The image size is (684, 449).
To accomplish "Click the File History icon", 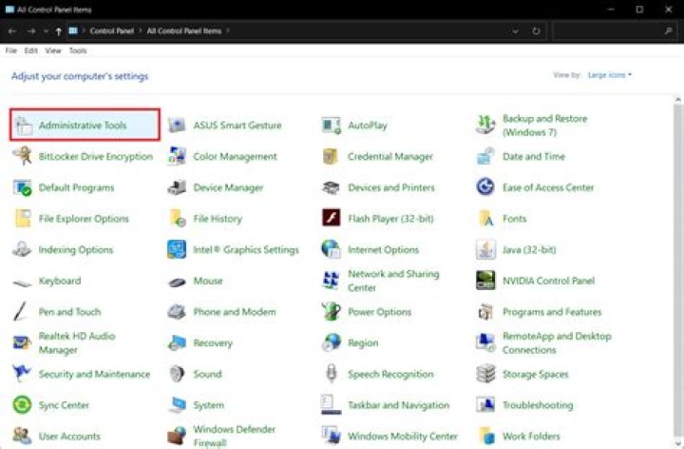I will pos(178,219).
